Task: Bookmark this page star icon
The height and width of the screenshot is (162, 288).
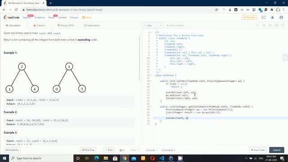Action: (x=216, y=10)
